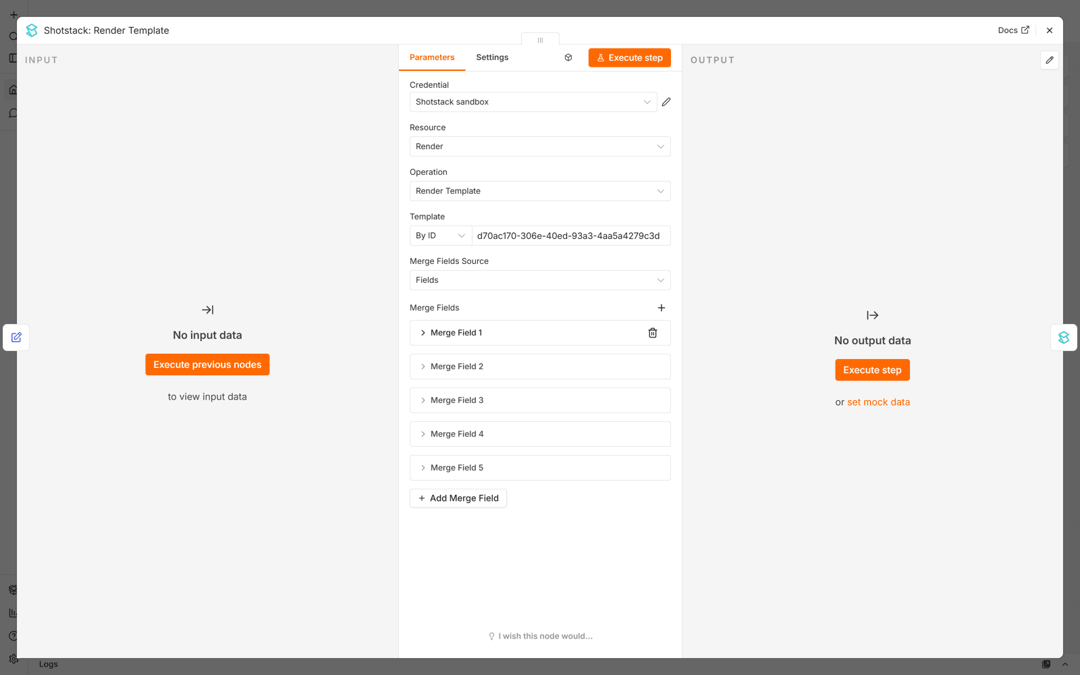Click Add Merge Field button
The width and height of the screenshot is (1080, 675).
tap(458, 498)
